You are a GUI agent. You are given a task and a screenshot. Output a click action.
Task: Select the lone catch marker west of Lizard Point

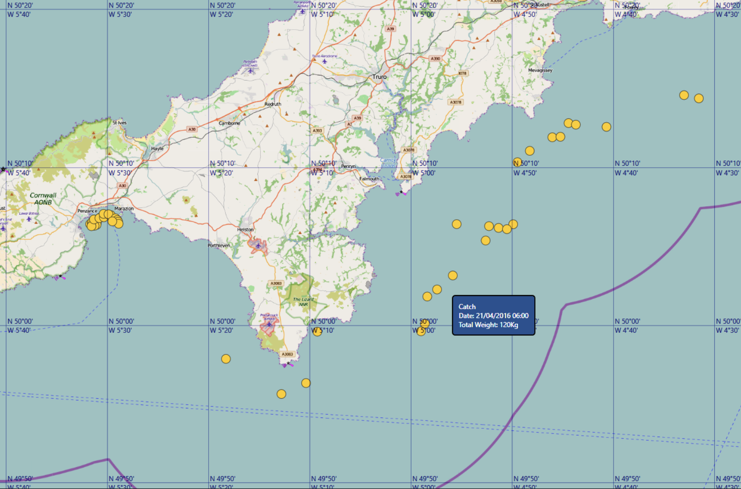(x=226, y=359)
